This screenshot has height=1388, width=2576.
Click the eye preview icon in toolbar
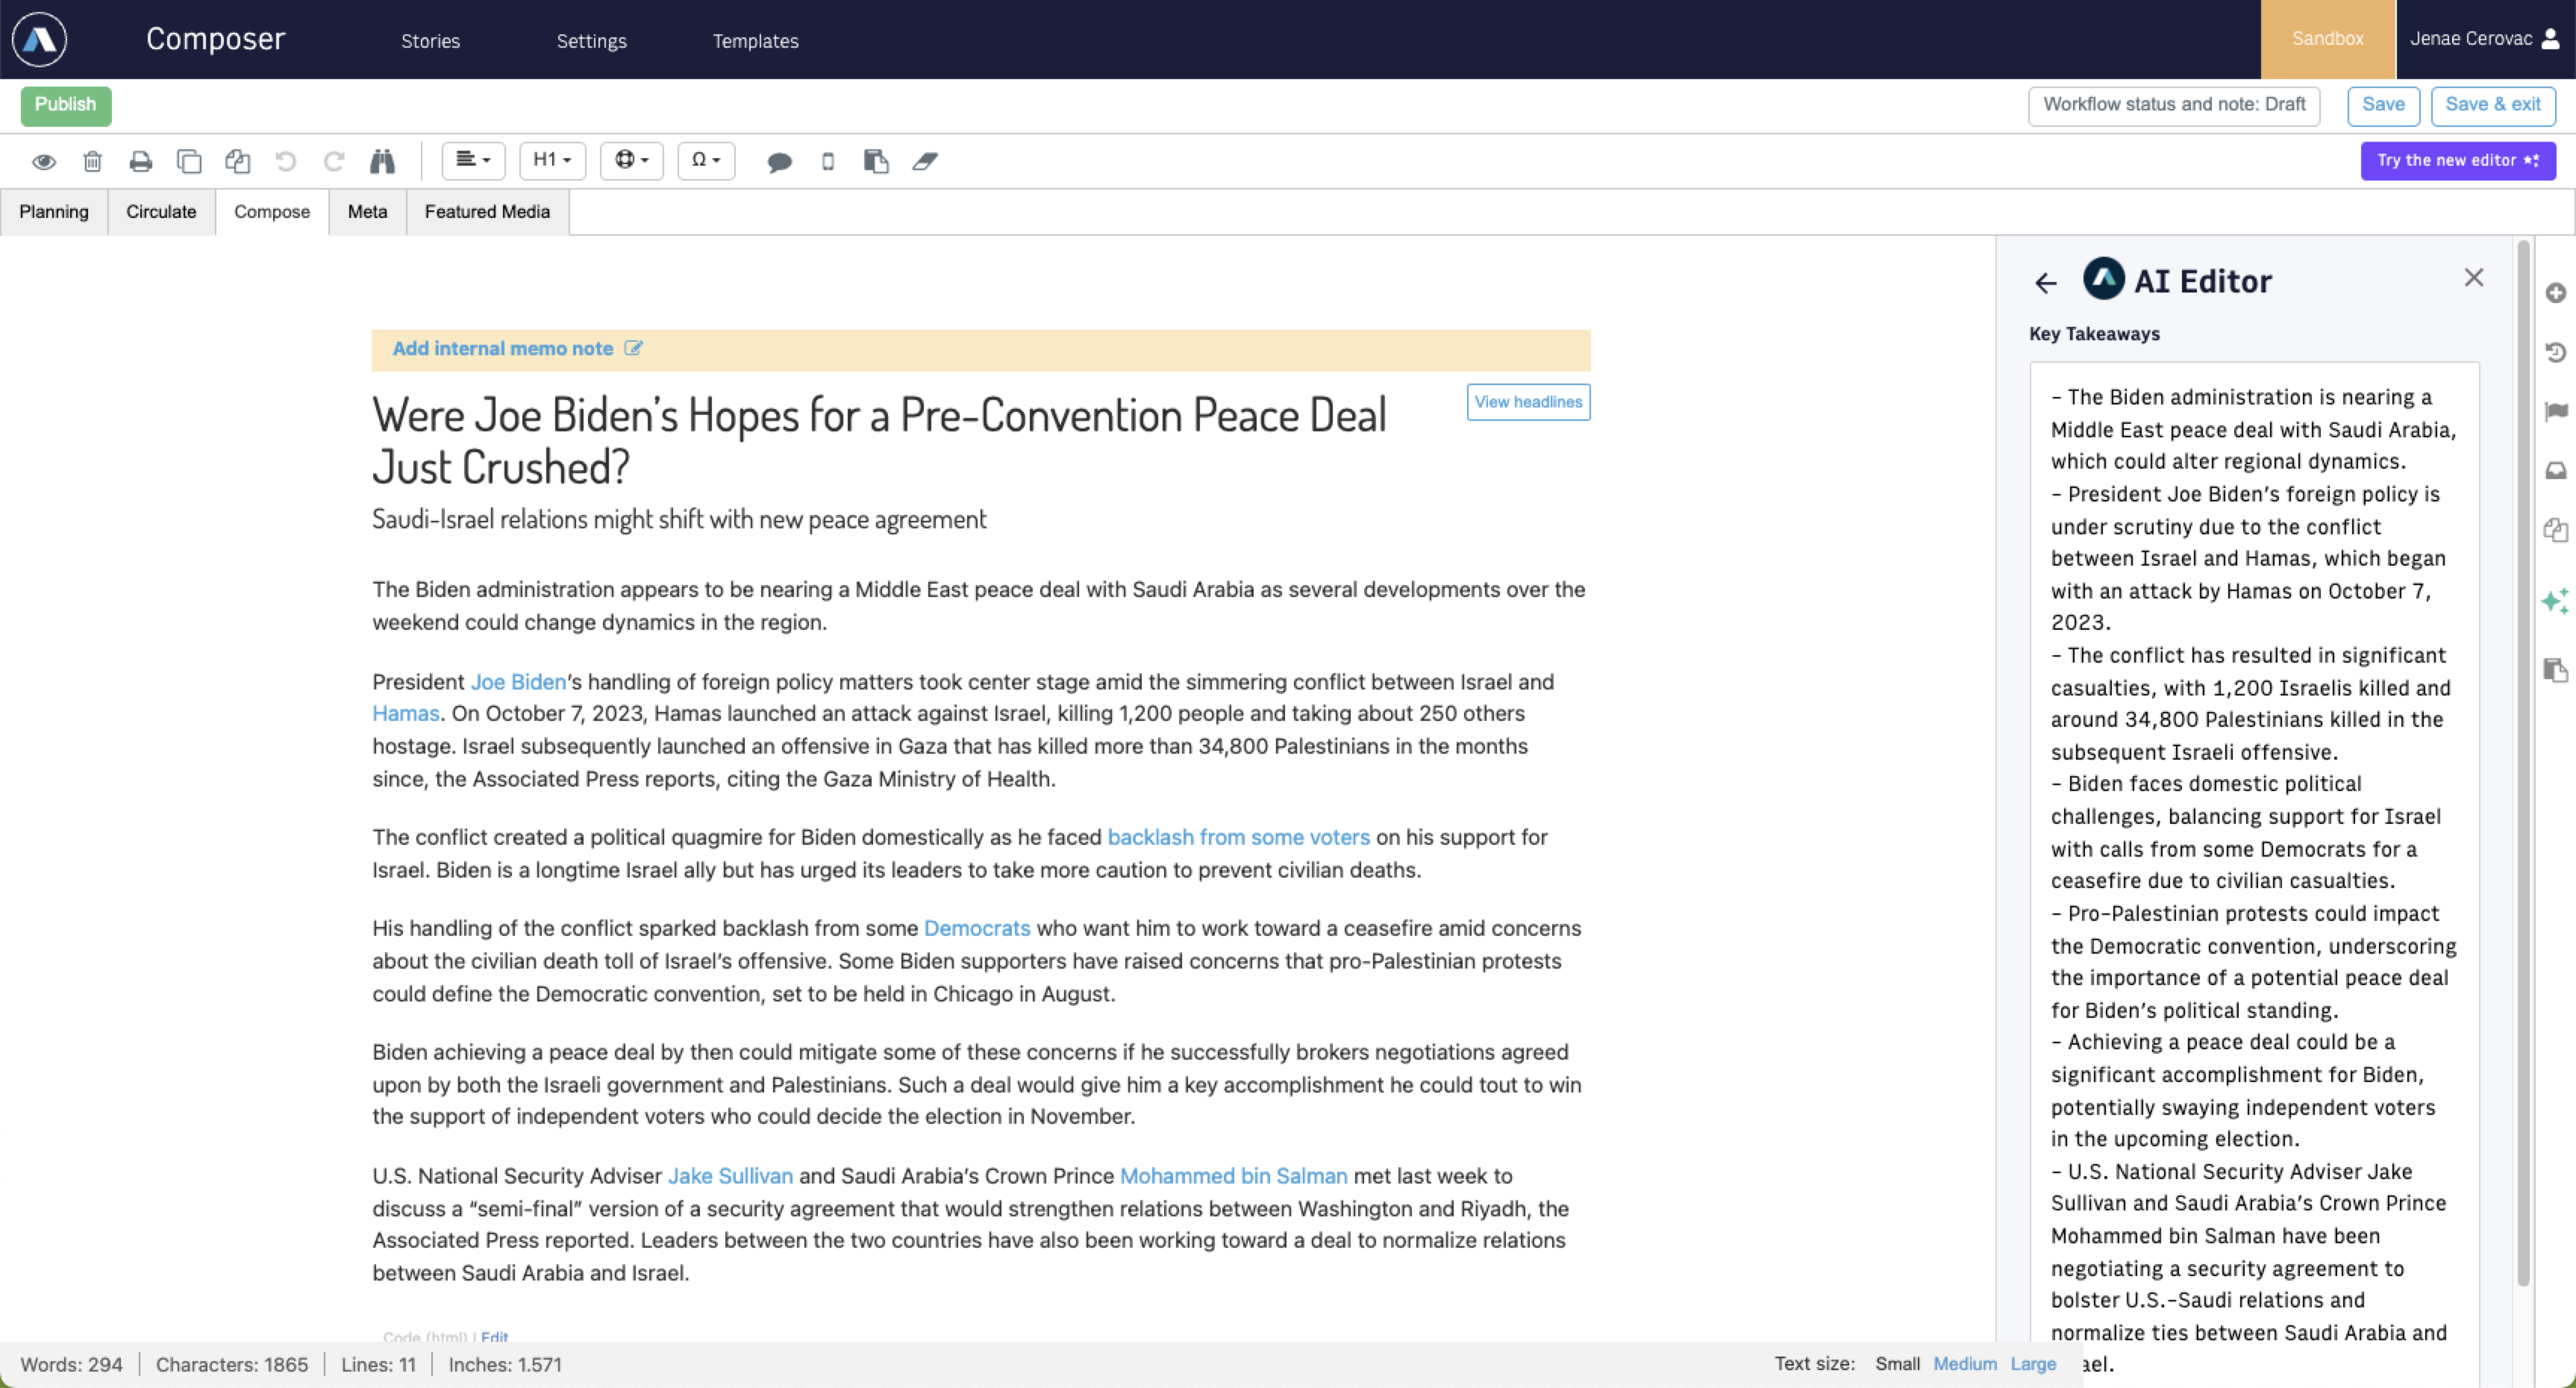point(44,161)
